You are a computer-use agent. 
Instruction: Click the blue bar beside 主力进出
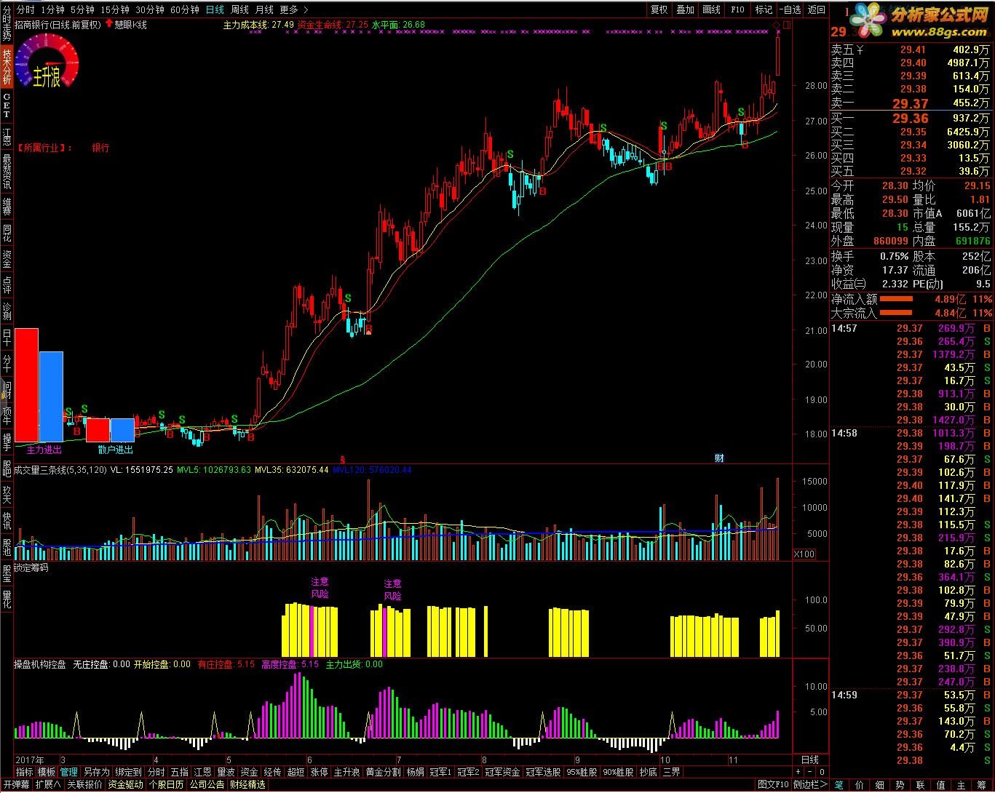51,396
